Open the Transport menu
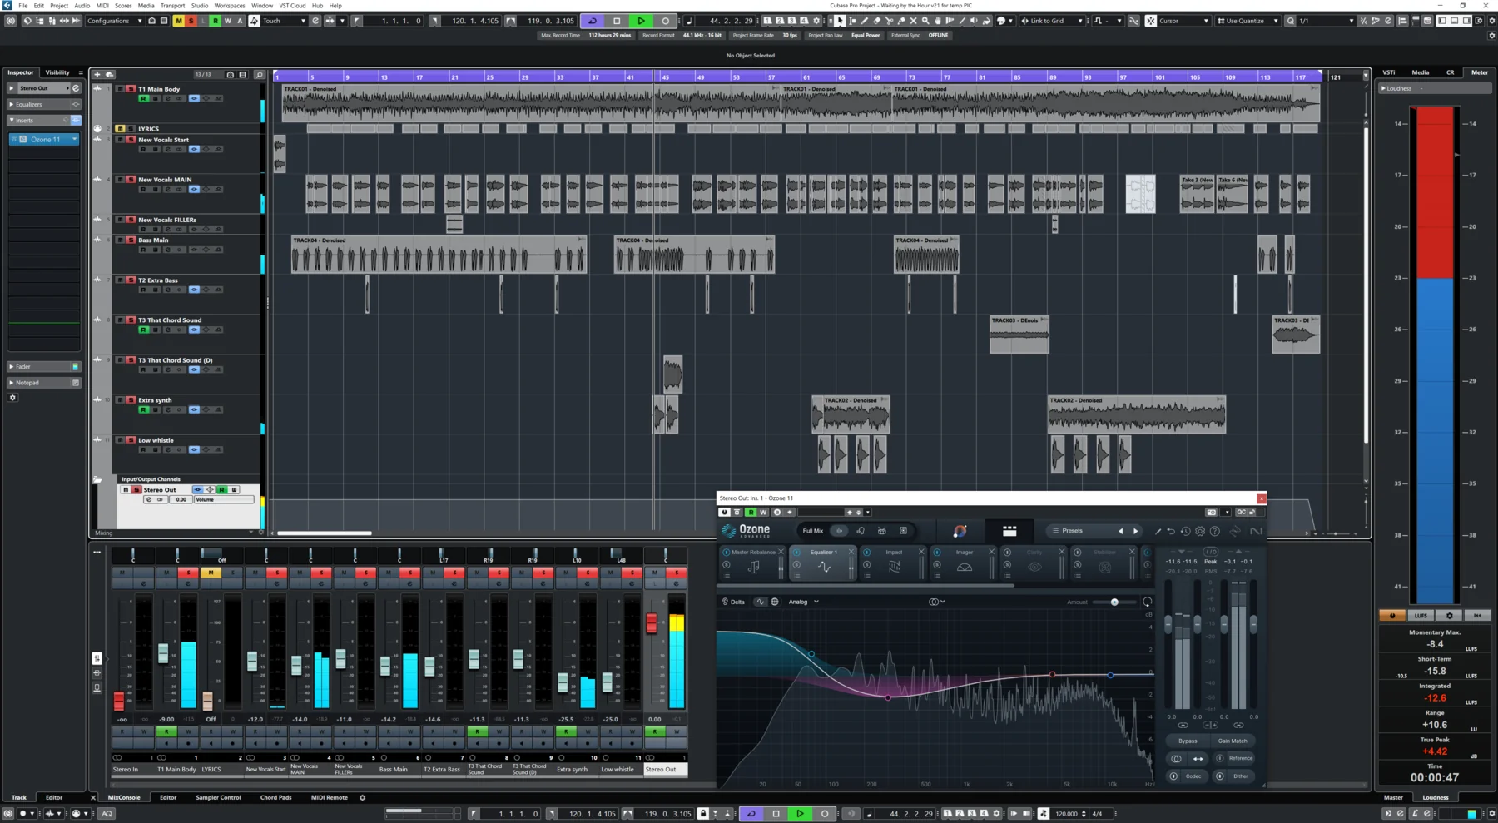The image size is (1498, 823). point(172,6)
